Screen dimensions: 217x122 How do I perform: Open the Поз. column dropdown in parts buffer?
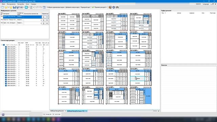click(165, 13)
